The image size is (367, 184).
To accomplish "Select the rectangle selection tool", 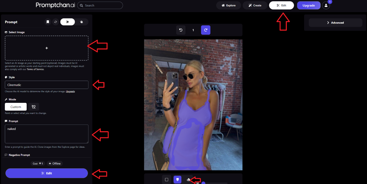I will click(x=167, y=180).
